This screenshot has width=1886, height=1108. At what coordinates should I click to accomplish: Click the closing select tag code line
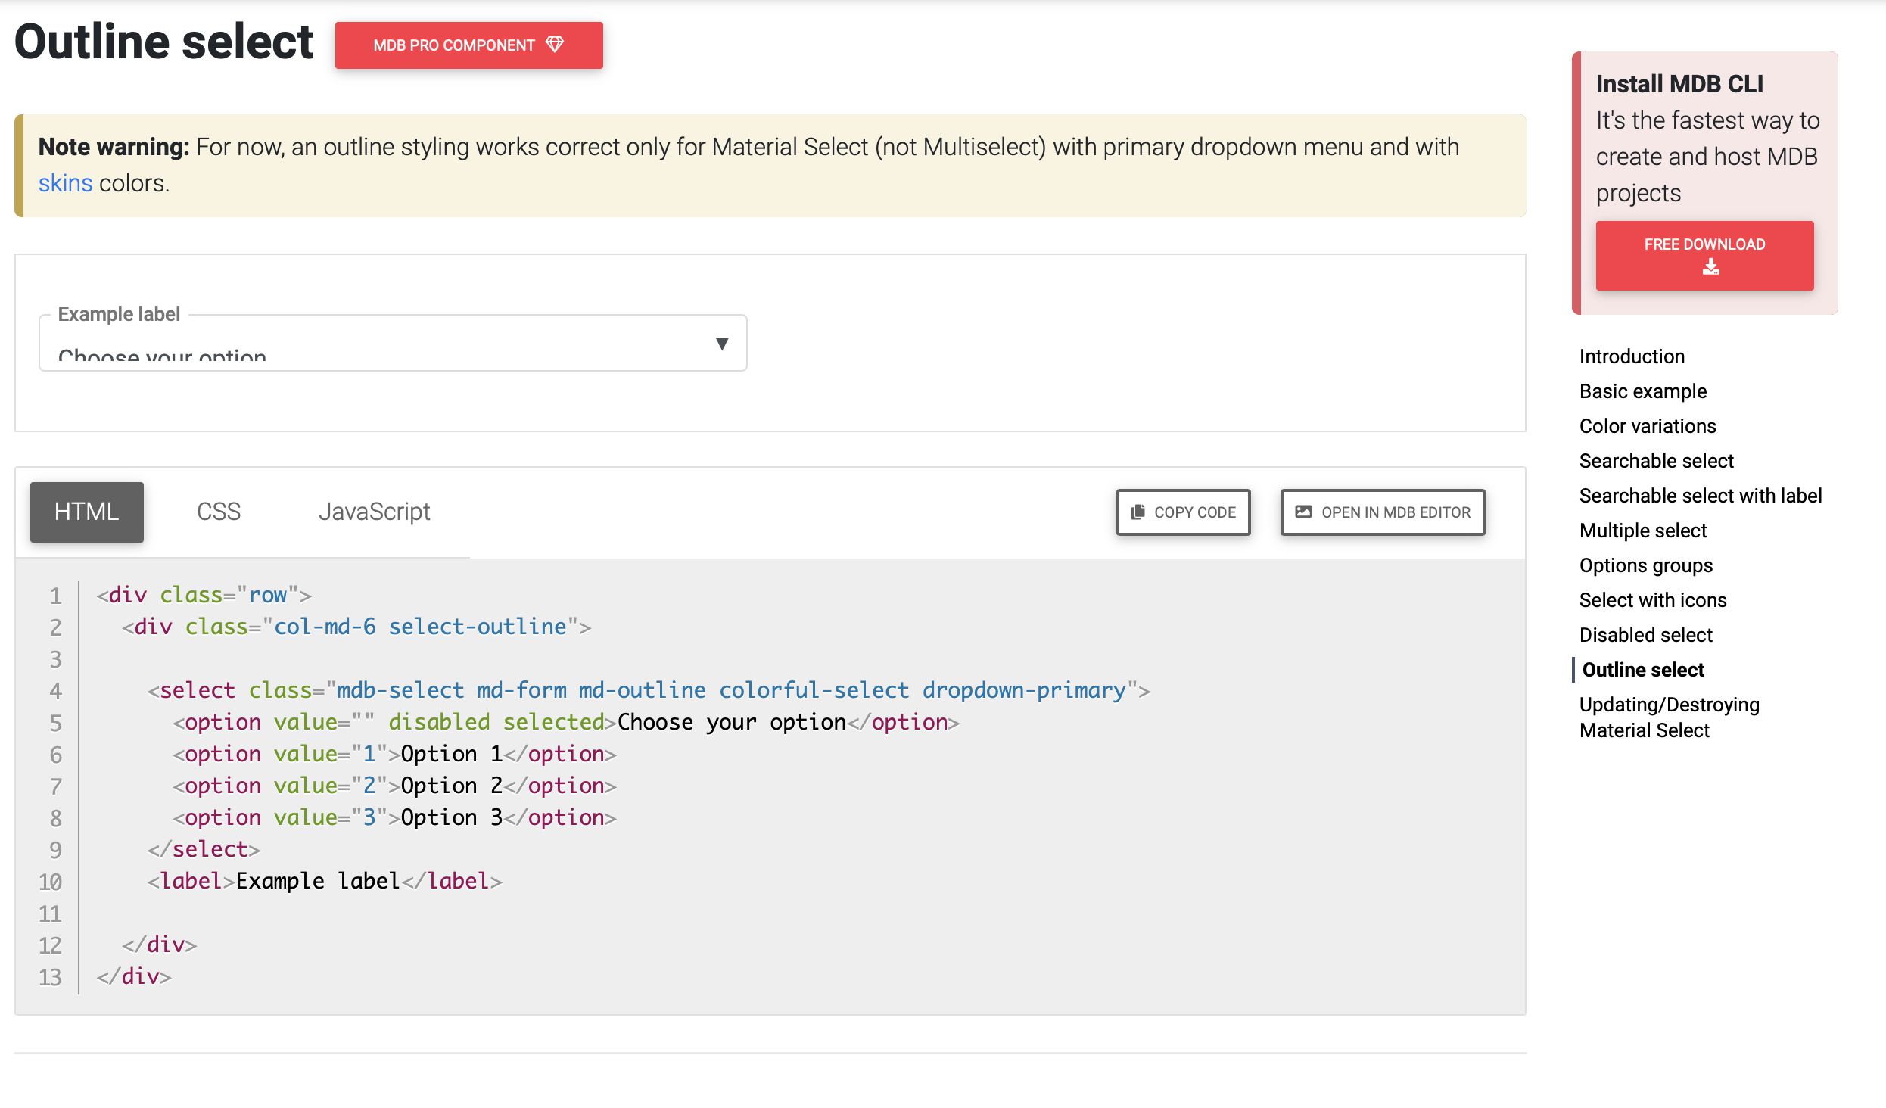(x=204, y=849)
